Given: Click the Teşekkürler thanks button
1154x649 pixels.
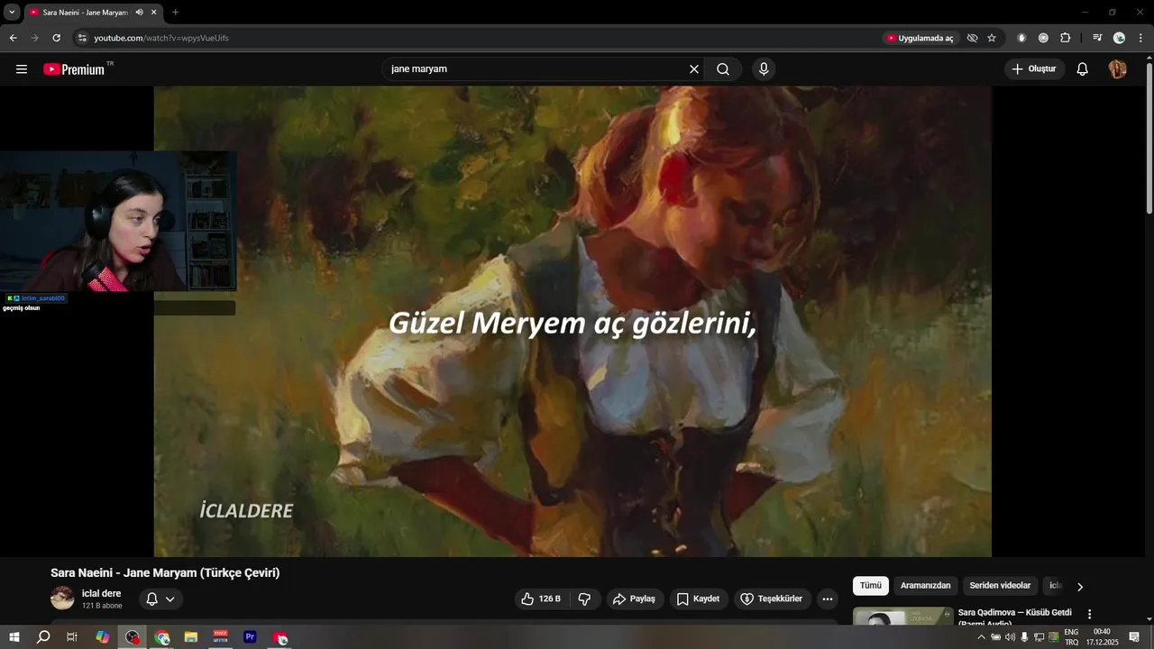Looking at the screenshot, I should [772, 599].
